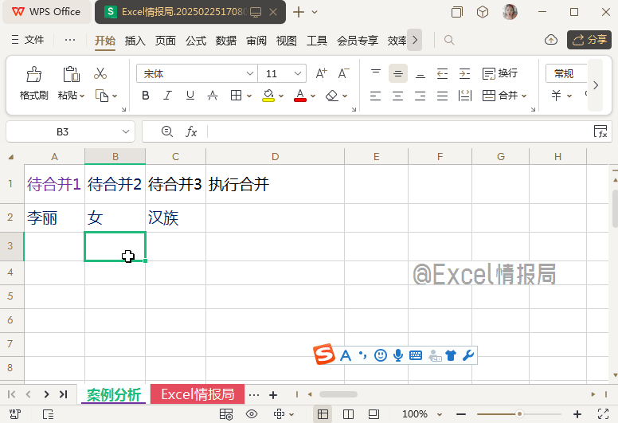Image resolution: width=618 pixels, height=423 pixels.
Task: Click the Cut scissors icon
Action: (100, 73)
